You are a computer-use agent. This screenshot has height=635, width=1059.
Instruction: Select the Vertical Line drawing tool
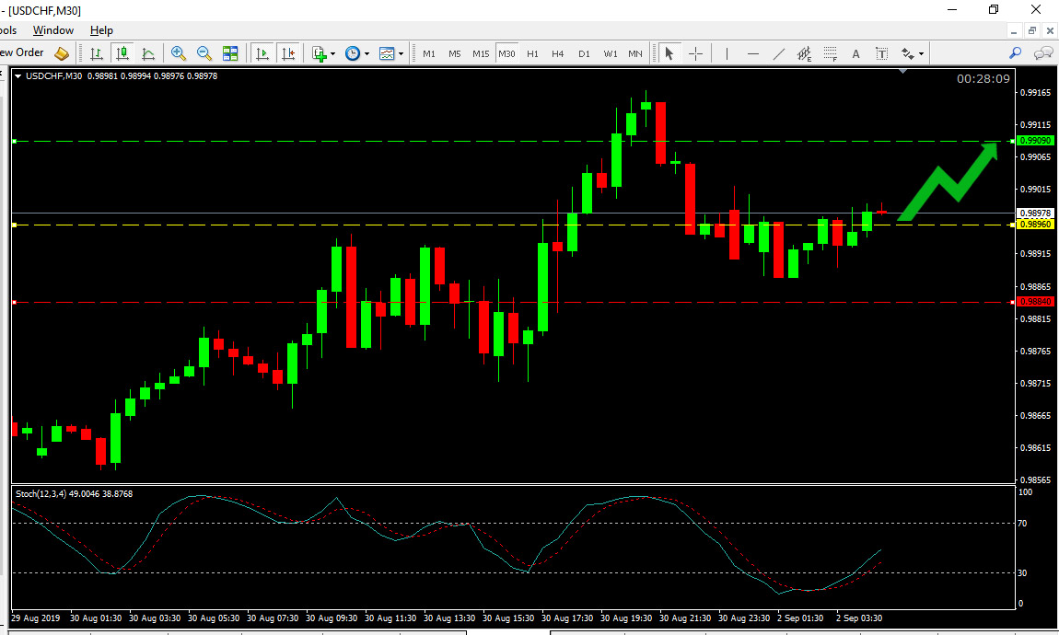click(727, 53)
